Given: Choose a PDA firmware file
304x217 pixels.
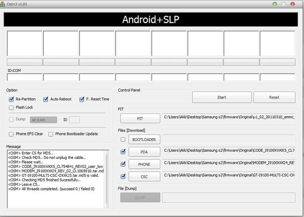Looking at the screenshot, I should (x=144, y=152).
